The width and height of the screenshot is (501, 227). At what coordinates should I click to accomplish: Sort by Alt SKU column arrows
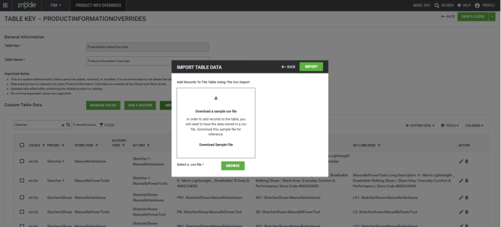click(149, 145)
